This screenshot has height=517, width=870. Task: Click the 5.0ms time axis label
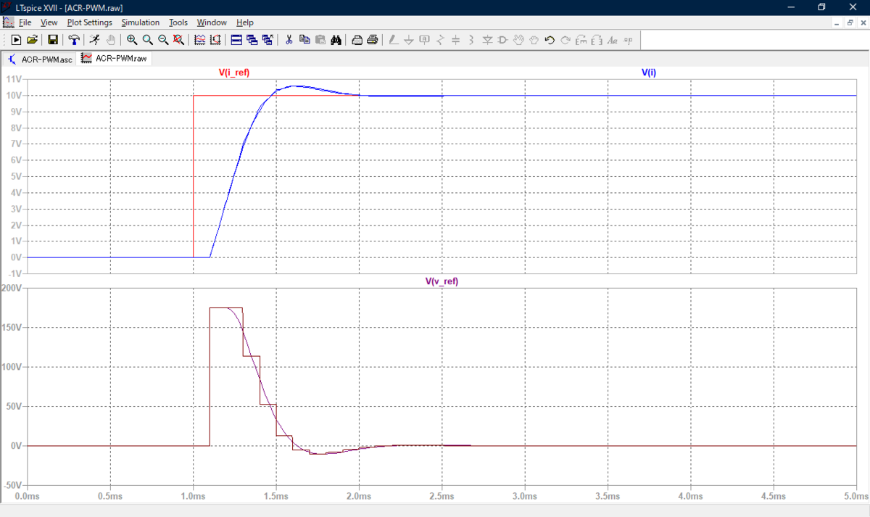coord(856,496)
